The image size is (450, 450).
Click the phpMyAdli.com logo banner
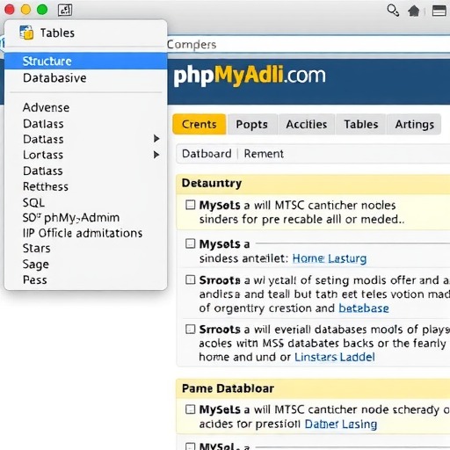250,76
